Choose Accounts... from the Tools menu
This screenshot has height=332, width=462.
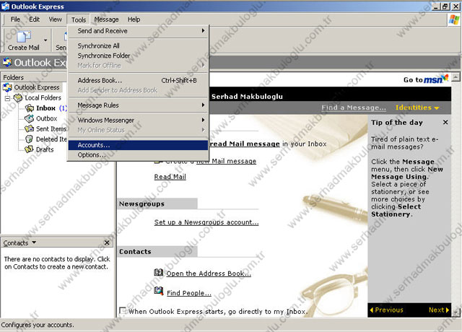pyautogui.click(x=138, y=145)
